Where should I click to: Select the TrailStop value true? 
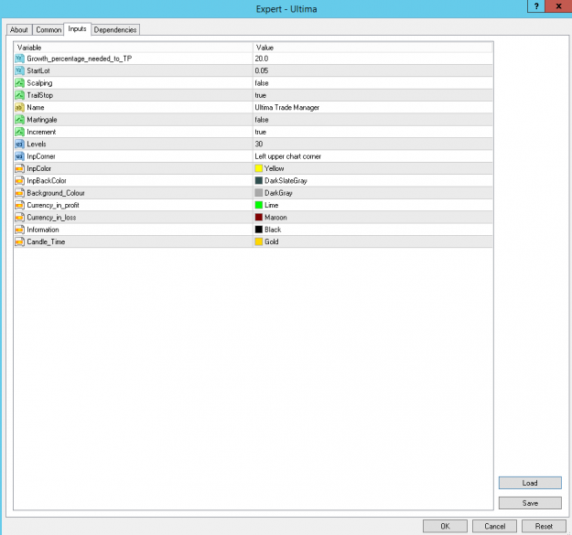(x=261, y=95)
